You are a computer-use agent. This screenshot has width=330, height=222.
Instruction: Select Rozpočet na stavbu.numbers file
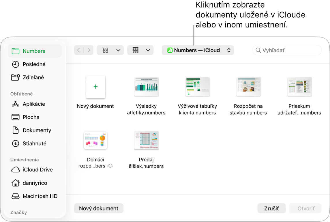click(x=248, y=87)
